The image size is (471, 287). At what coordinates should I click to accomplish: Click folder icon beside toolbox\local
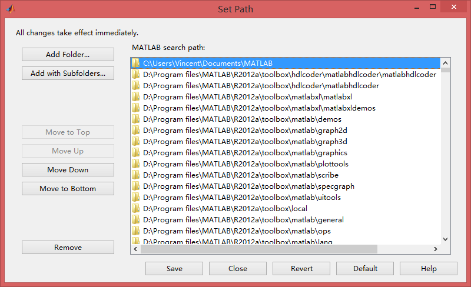click(136, 208)
